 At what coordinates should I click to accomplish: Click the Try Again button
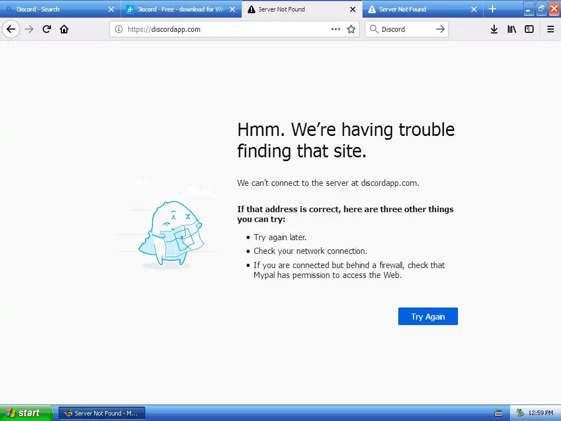coord(428,316)
